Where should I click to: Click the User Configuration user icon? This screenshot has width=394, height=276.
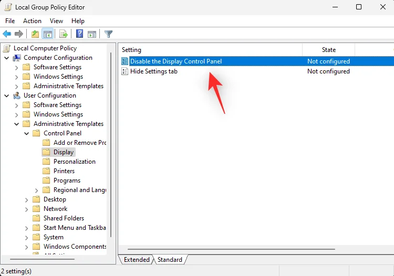pos(17,95)
